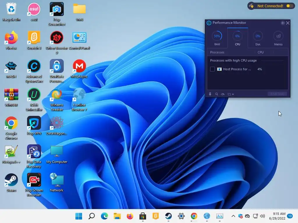This screenshot has width=298, height=223.
Task: Select the iTop Data Recovery desktop icon
Action: 34,156
